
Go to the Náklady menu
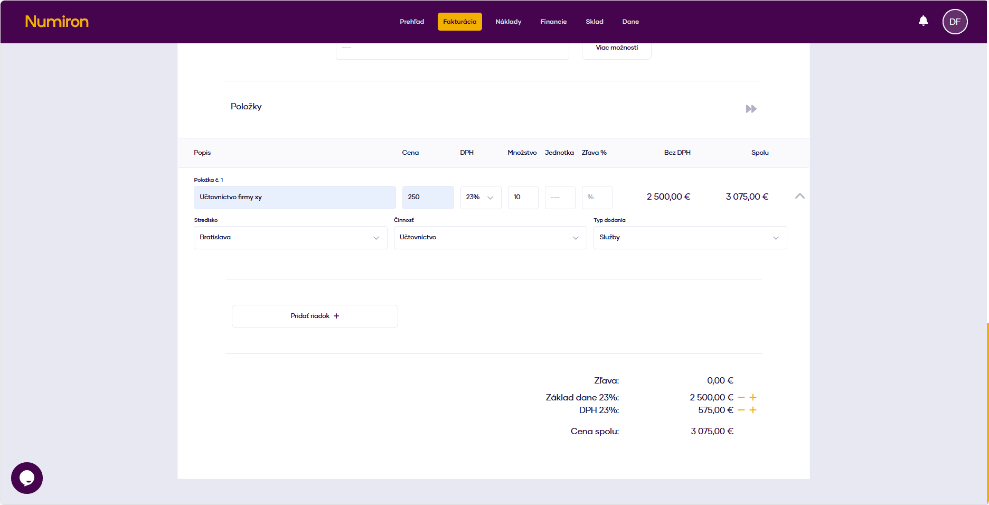(x=508, y=22)
